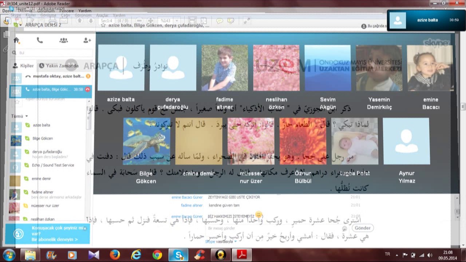Viewport: 466px width, 262px height.
Task: Open Firefox from the taskbar
Action: (x=115, y=255)
